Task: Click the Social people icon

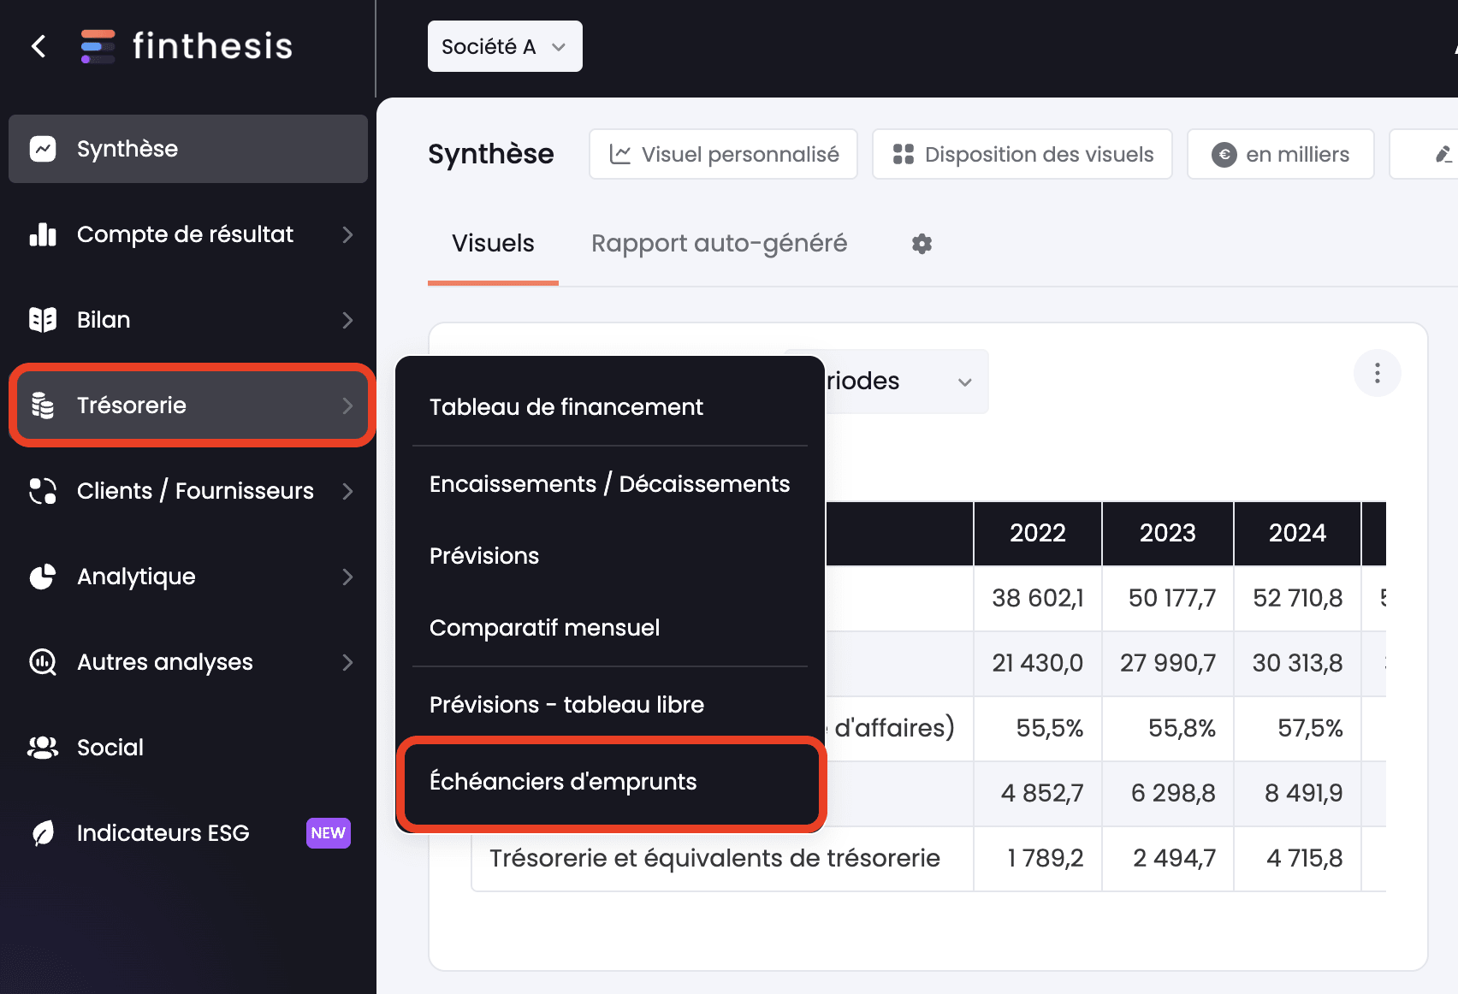Action: pyautogui.click(x=43, y=748)
